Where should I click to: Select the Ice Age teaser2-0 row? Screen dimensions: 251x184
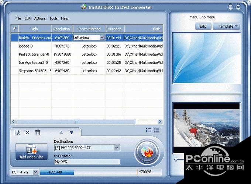click(x=87, y=63)
